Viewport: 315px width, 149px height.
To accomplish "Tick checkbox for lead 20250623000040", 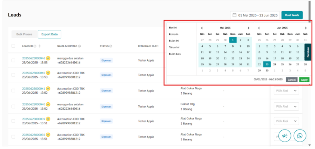I will click(13, 106).
